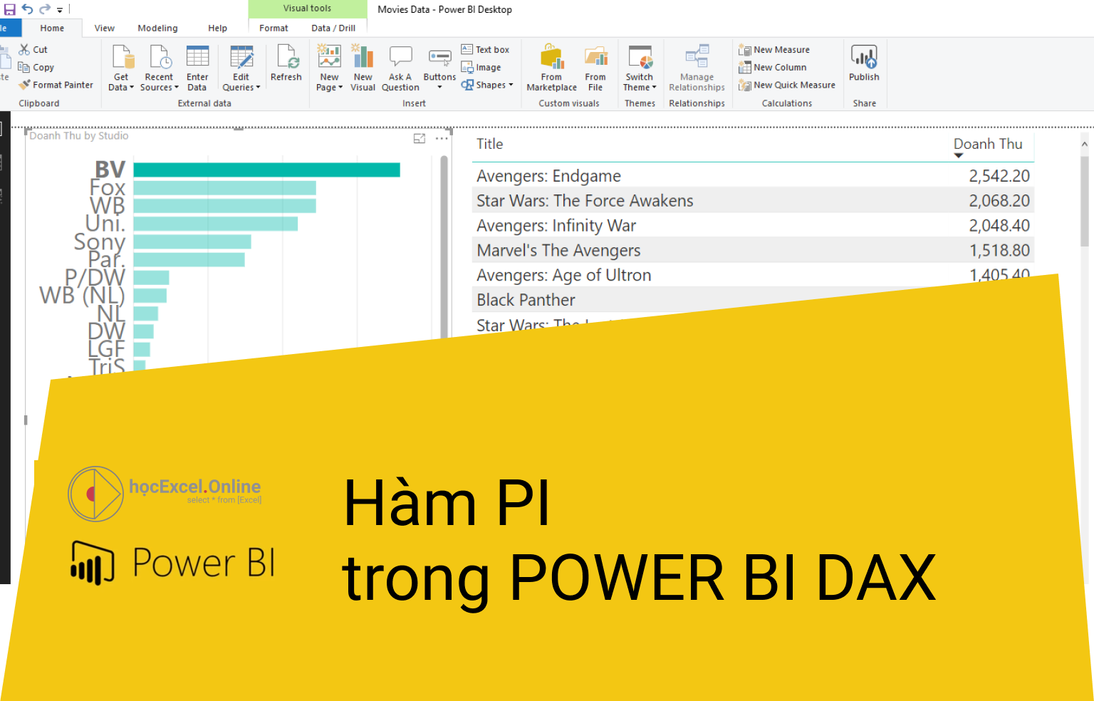Click scroll up arrow of table
Viewport: 1094px width, 701px height.
1085,144
